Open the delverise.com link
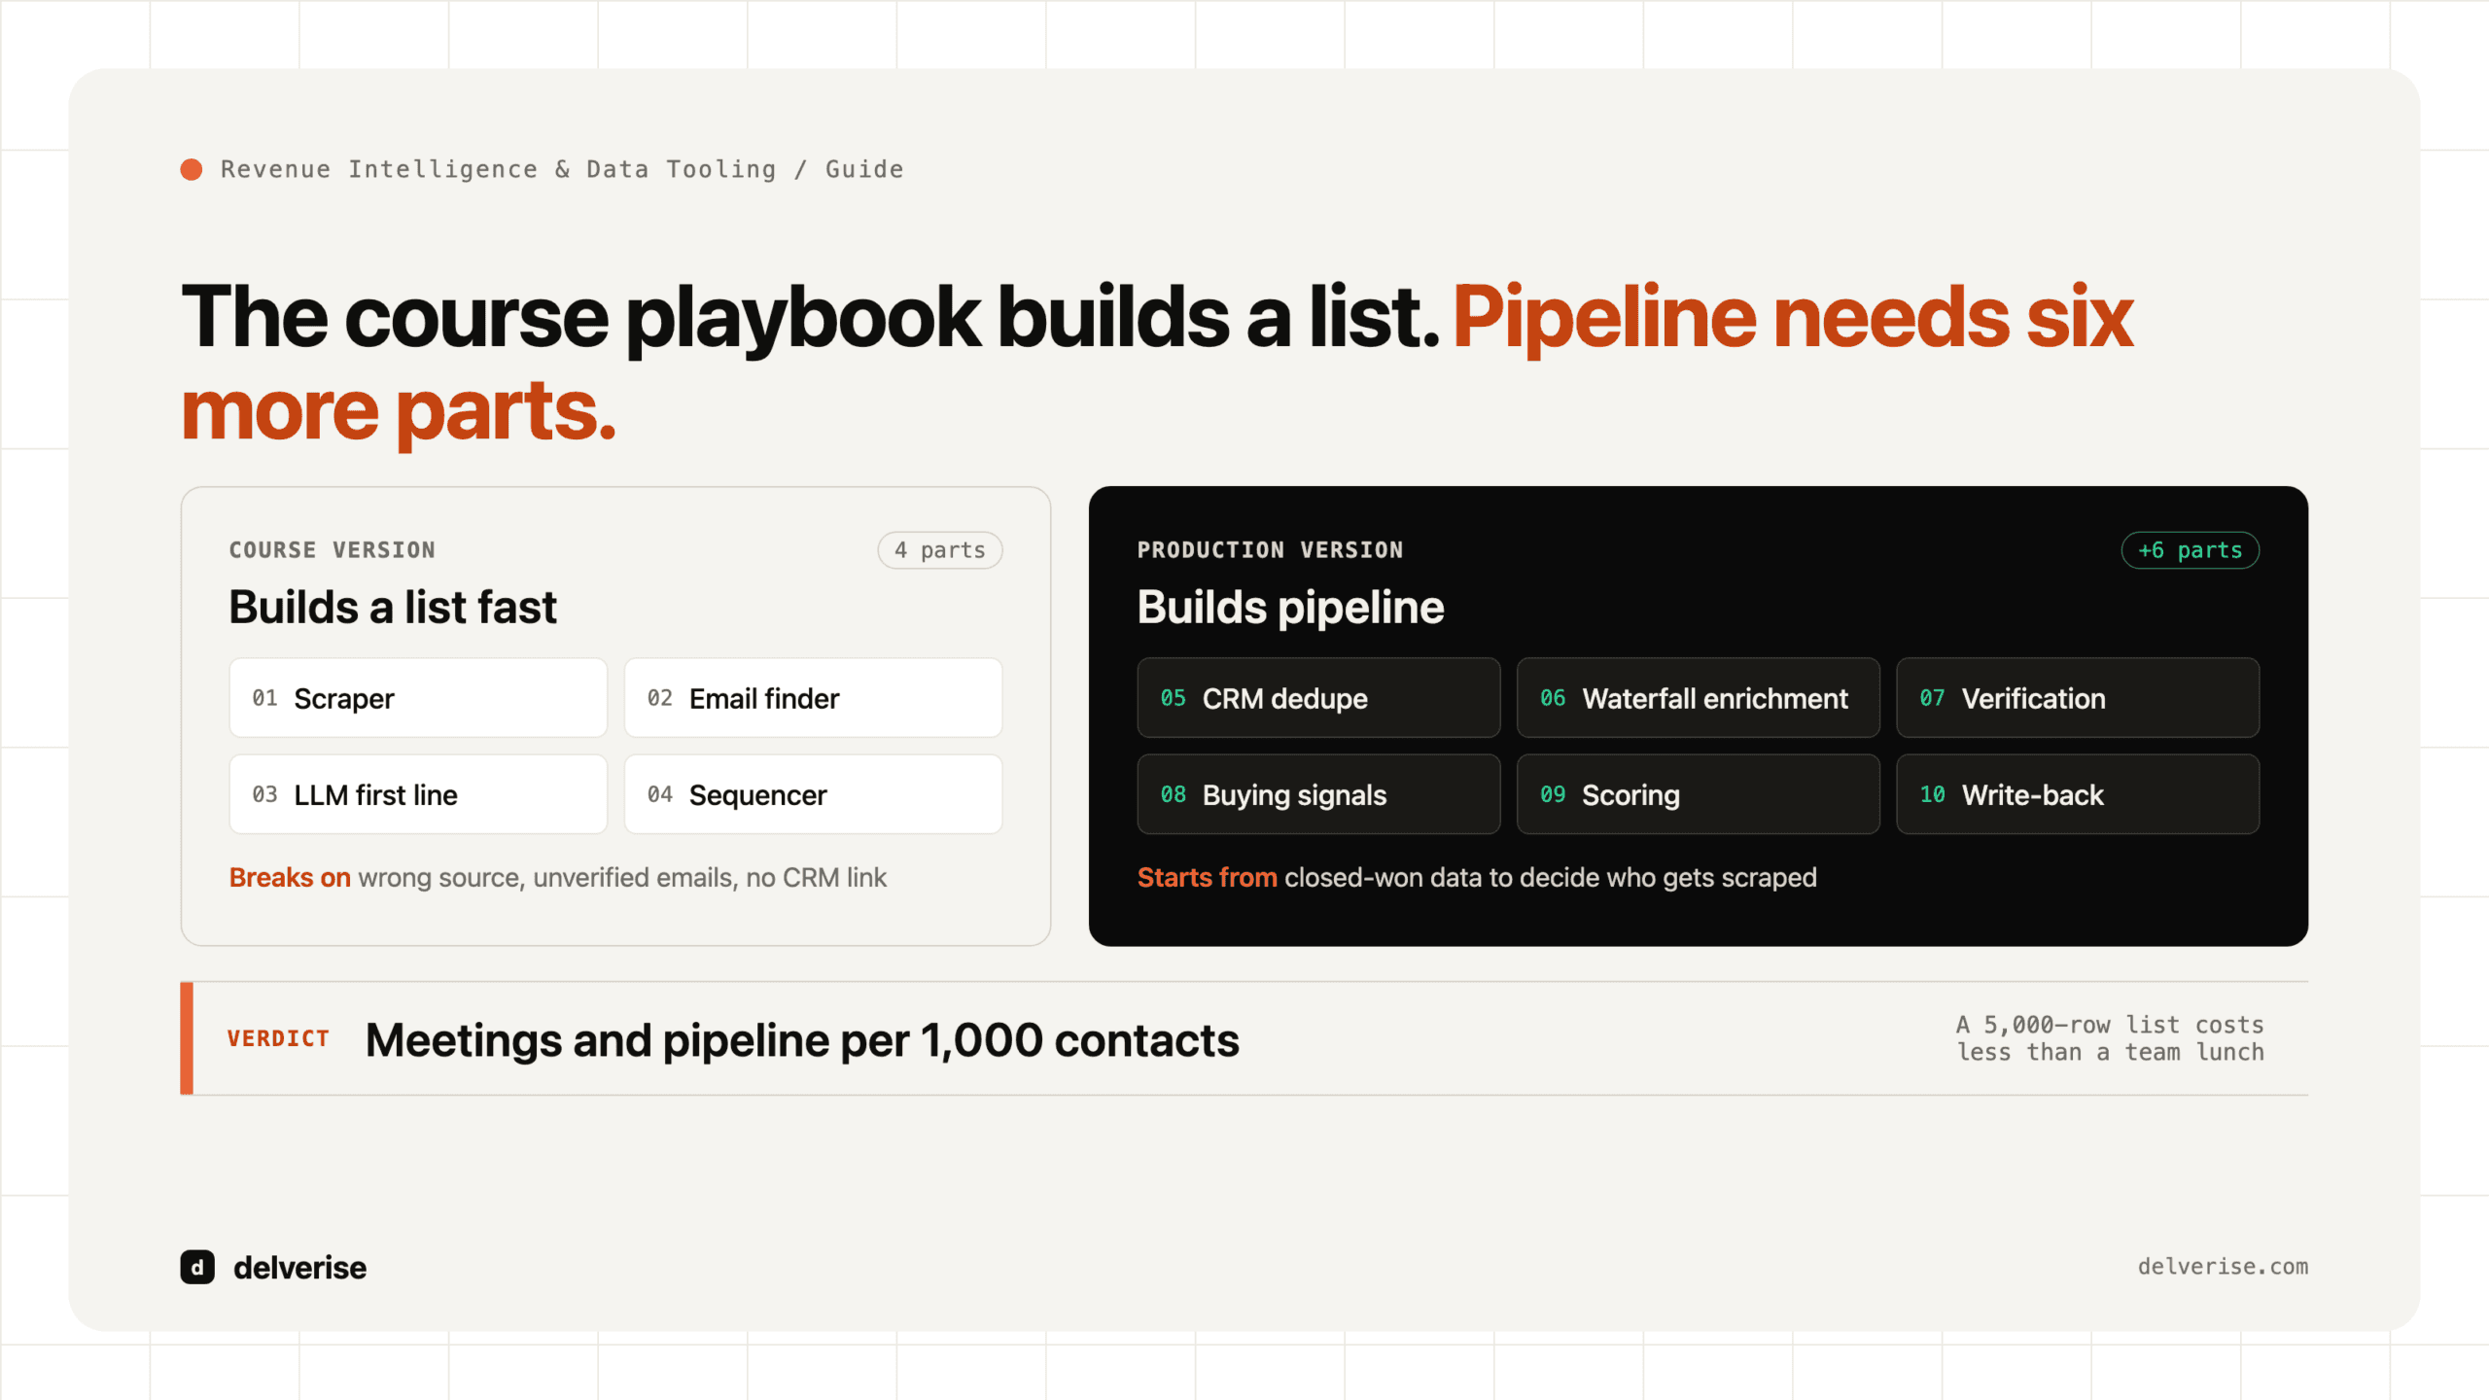The height and width of the screenshot is (1400, 2489). (x=2223, y=1266)
